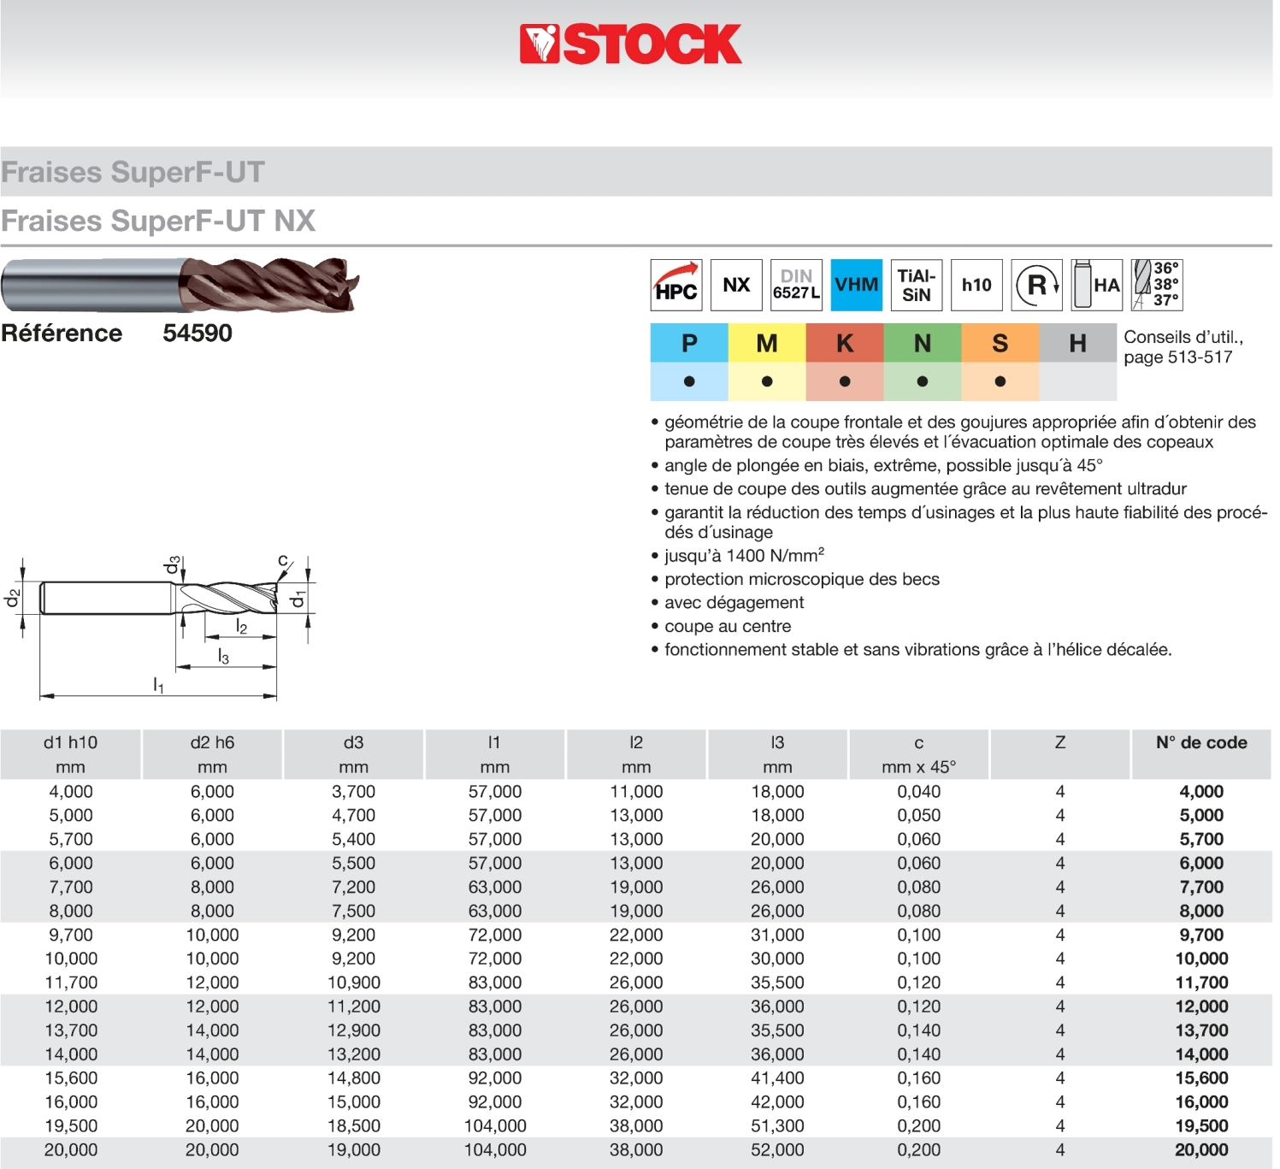Select the yellow M material swatch
Screen dimensions: 1280x1169
pos(767,363)
